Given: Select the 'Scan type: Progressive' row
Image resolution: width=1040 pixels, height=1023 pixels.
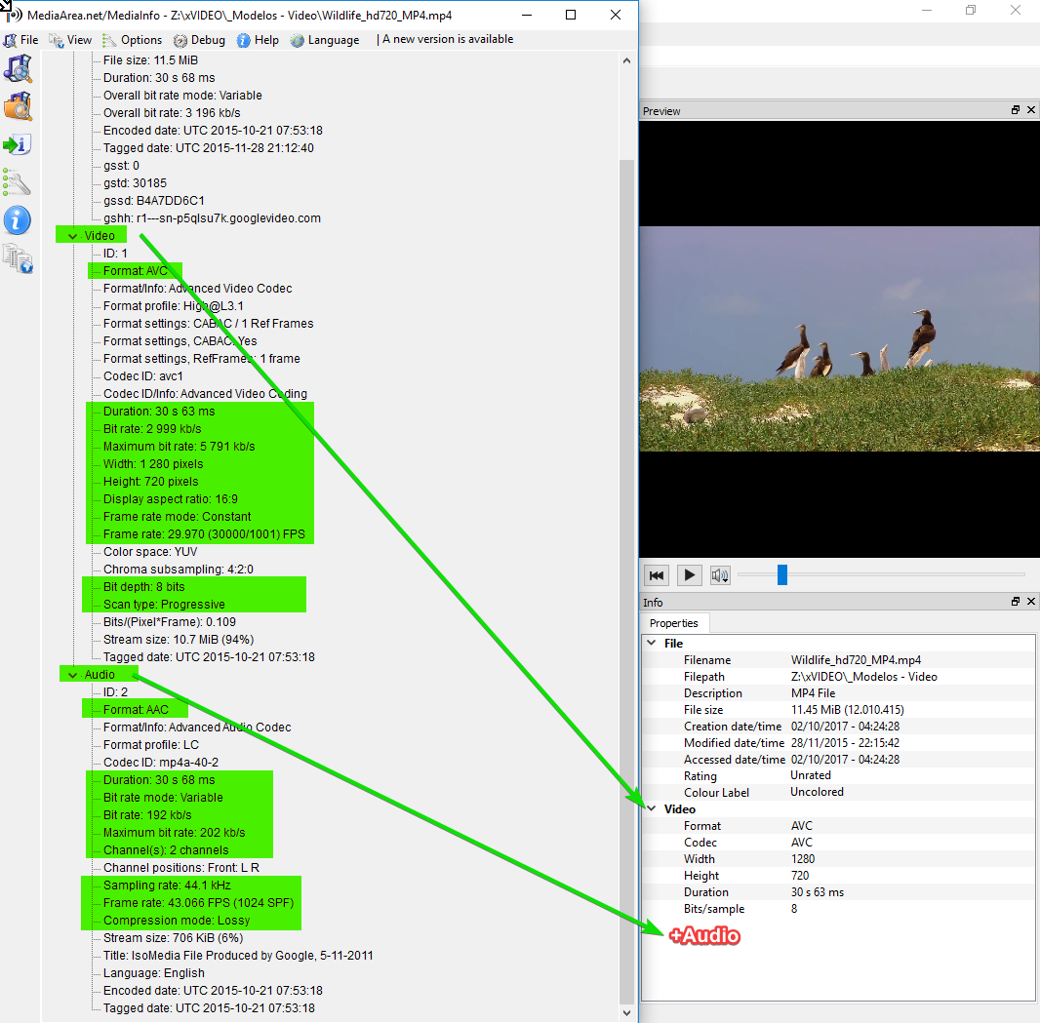Looking at the screenshot, I should (x=164, y=605).
